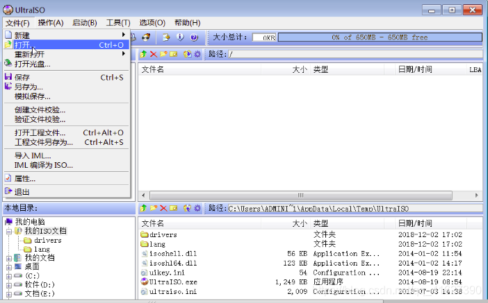The width and height of the screenshot is (488, 303).
Task: Choose 打开工程文件... menu entry
Action: (x=67, y=133)
